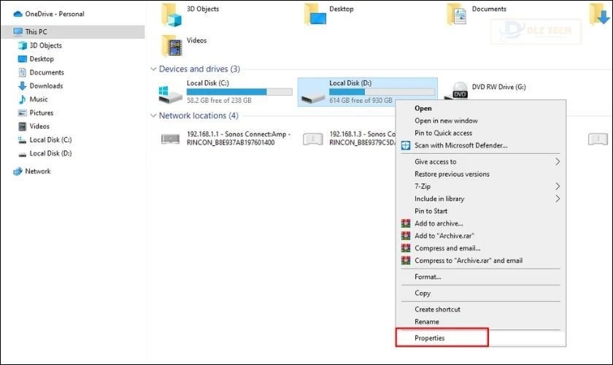Expand the 7-Zip submenu
The height and width of the screenshot is (365, 613).
point(558,187)
